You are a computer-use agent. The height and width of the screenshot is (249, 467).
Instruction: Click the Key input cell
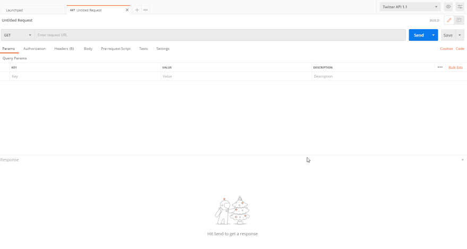(85, 76)
